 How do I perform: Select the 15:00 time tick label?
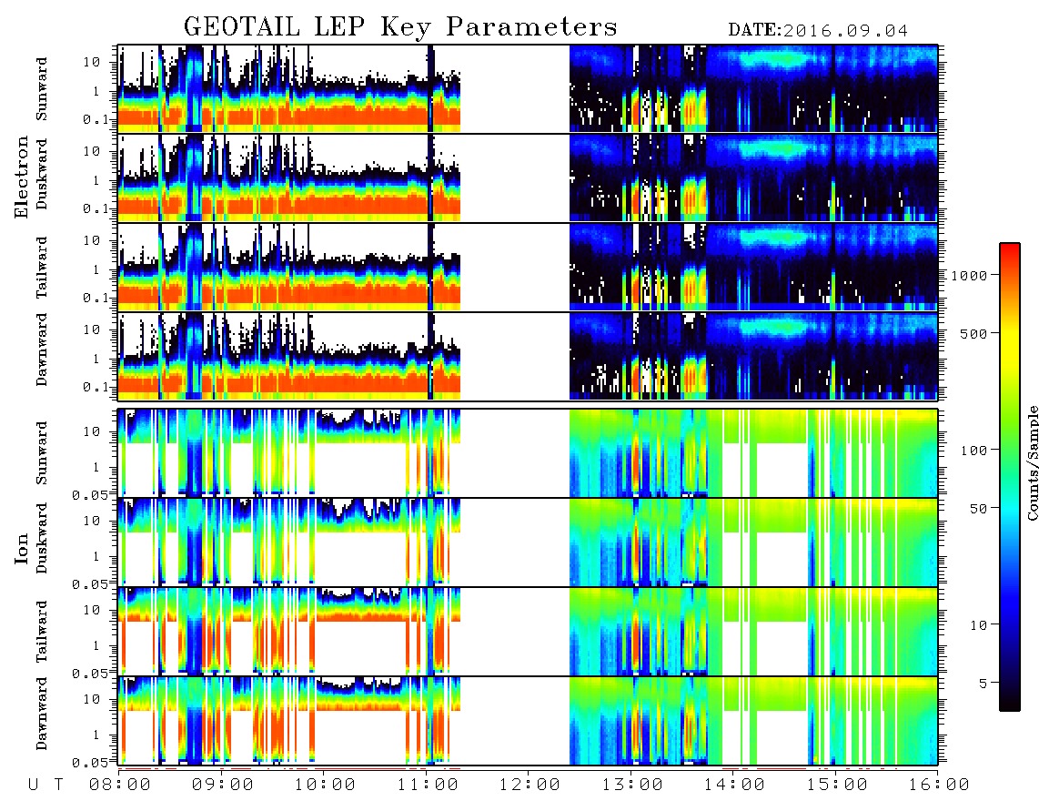pos(836,785)
